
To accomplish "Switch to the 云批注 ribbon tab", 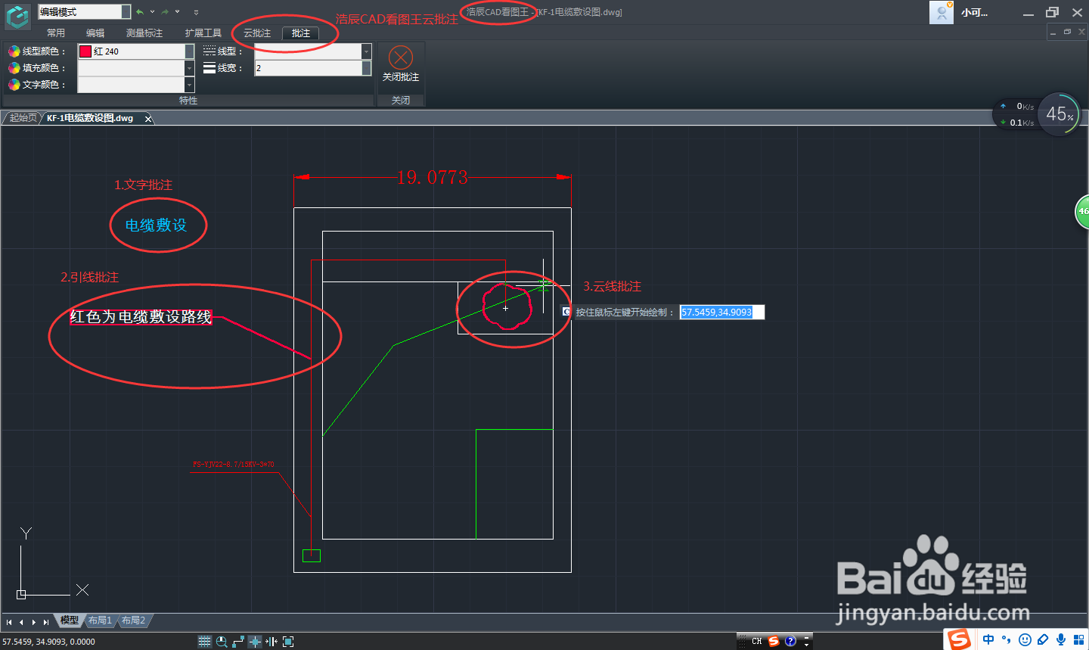I will click(x=257, y=33).
